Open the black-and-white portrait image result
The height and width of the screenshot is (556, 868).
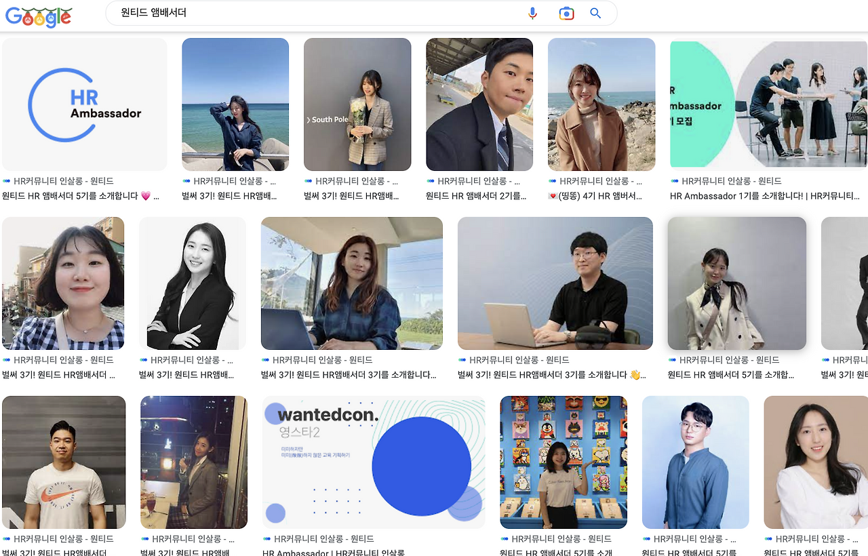pos(192,283)
